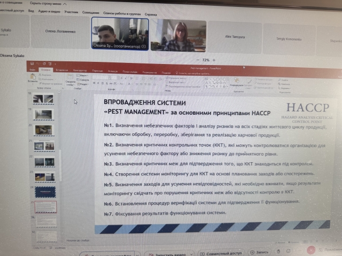Click the Arrange icon in the drawing group

tap(236, 81)
